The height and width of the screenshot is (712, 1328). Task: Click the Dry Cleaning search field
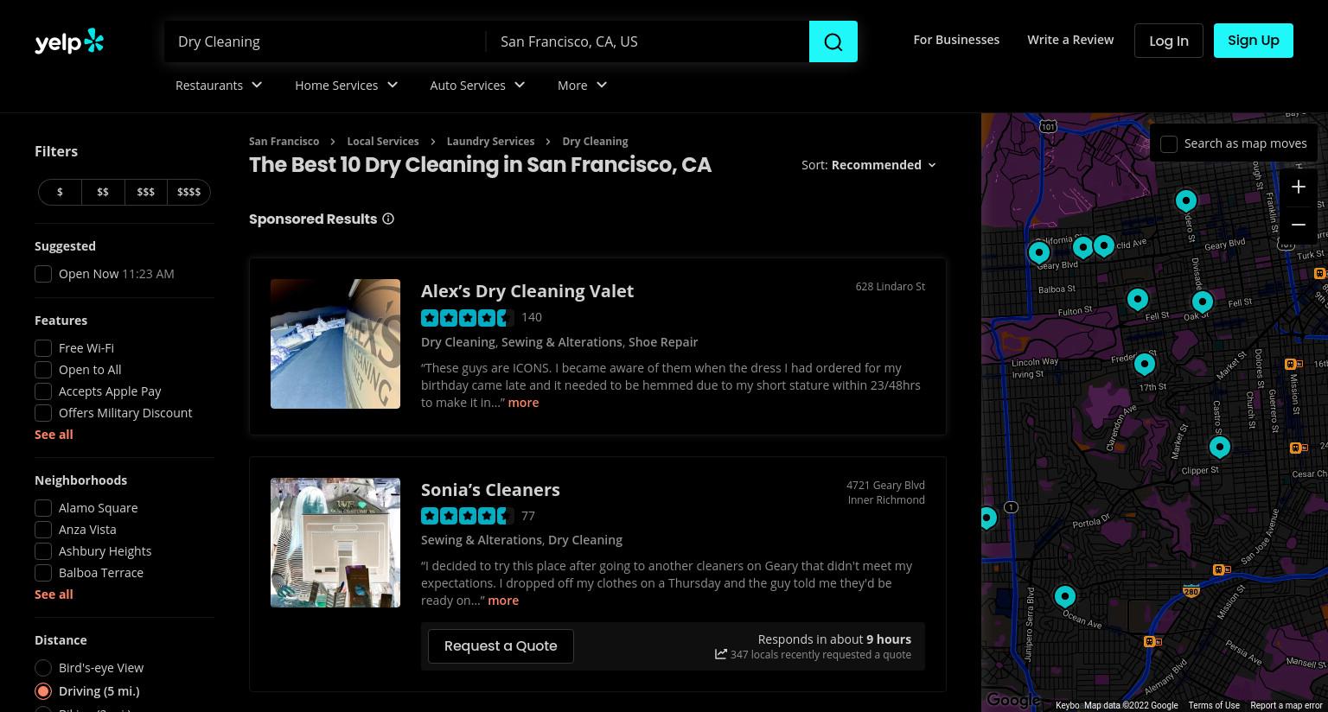pos(325,41)
